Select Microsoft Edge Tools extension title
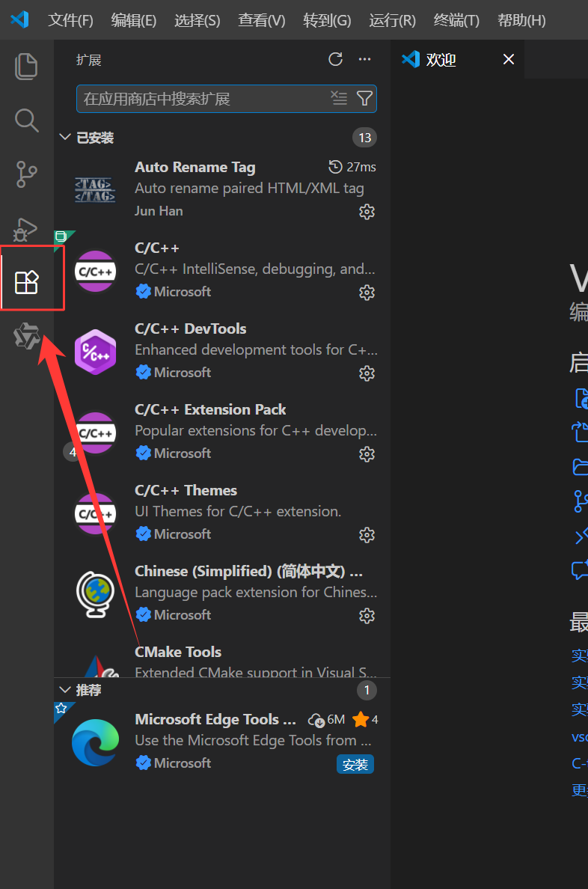588x889 pixels. click(x=215, y=719)
